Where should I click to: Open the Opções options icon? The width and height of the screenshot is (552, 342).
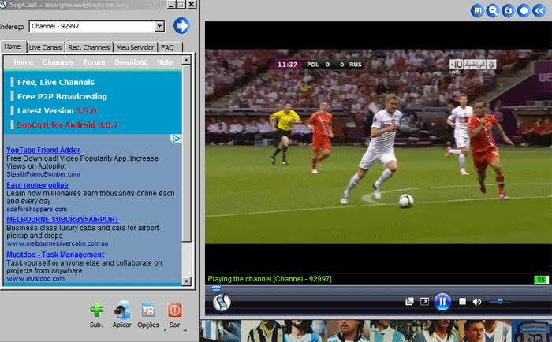(148, 310)
